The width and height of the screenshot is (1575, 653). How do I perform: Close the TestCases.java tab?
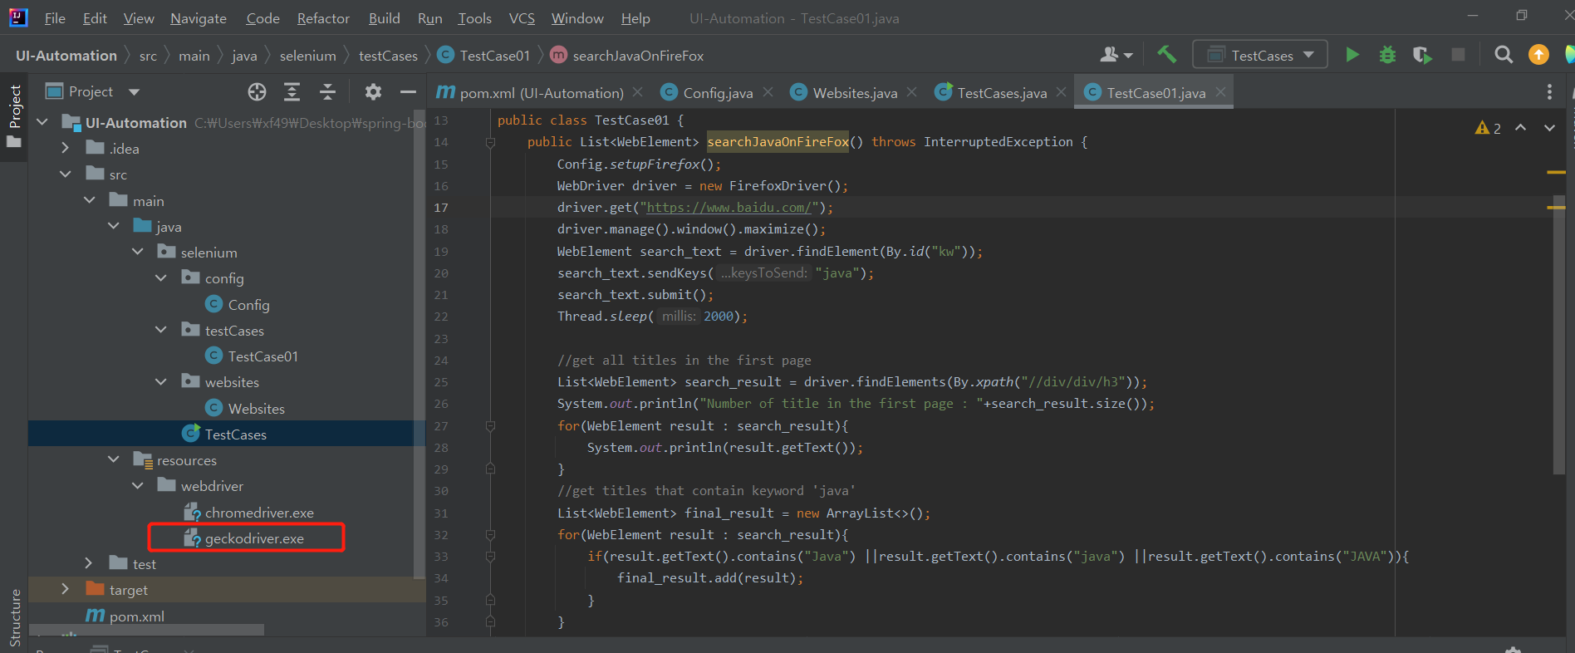1061,92
